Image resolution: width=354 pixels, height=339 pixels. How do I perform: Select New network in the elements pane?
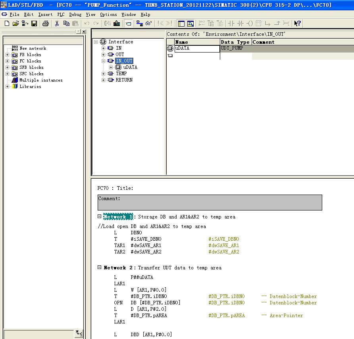[x=33, y=48]
